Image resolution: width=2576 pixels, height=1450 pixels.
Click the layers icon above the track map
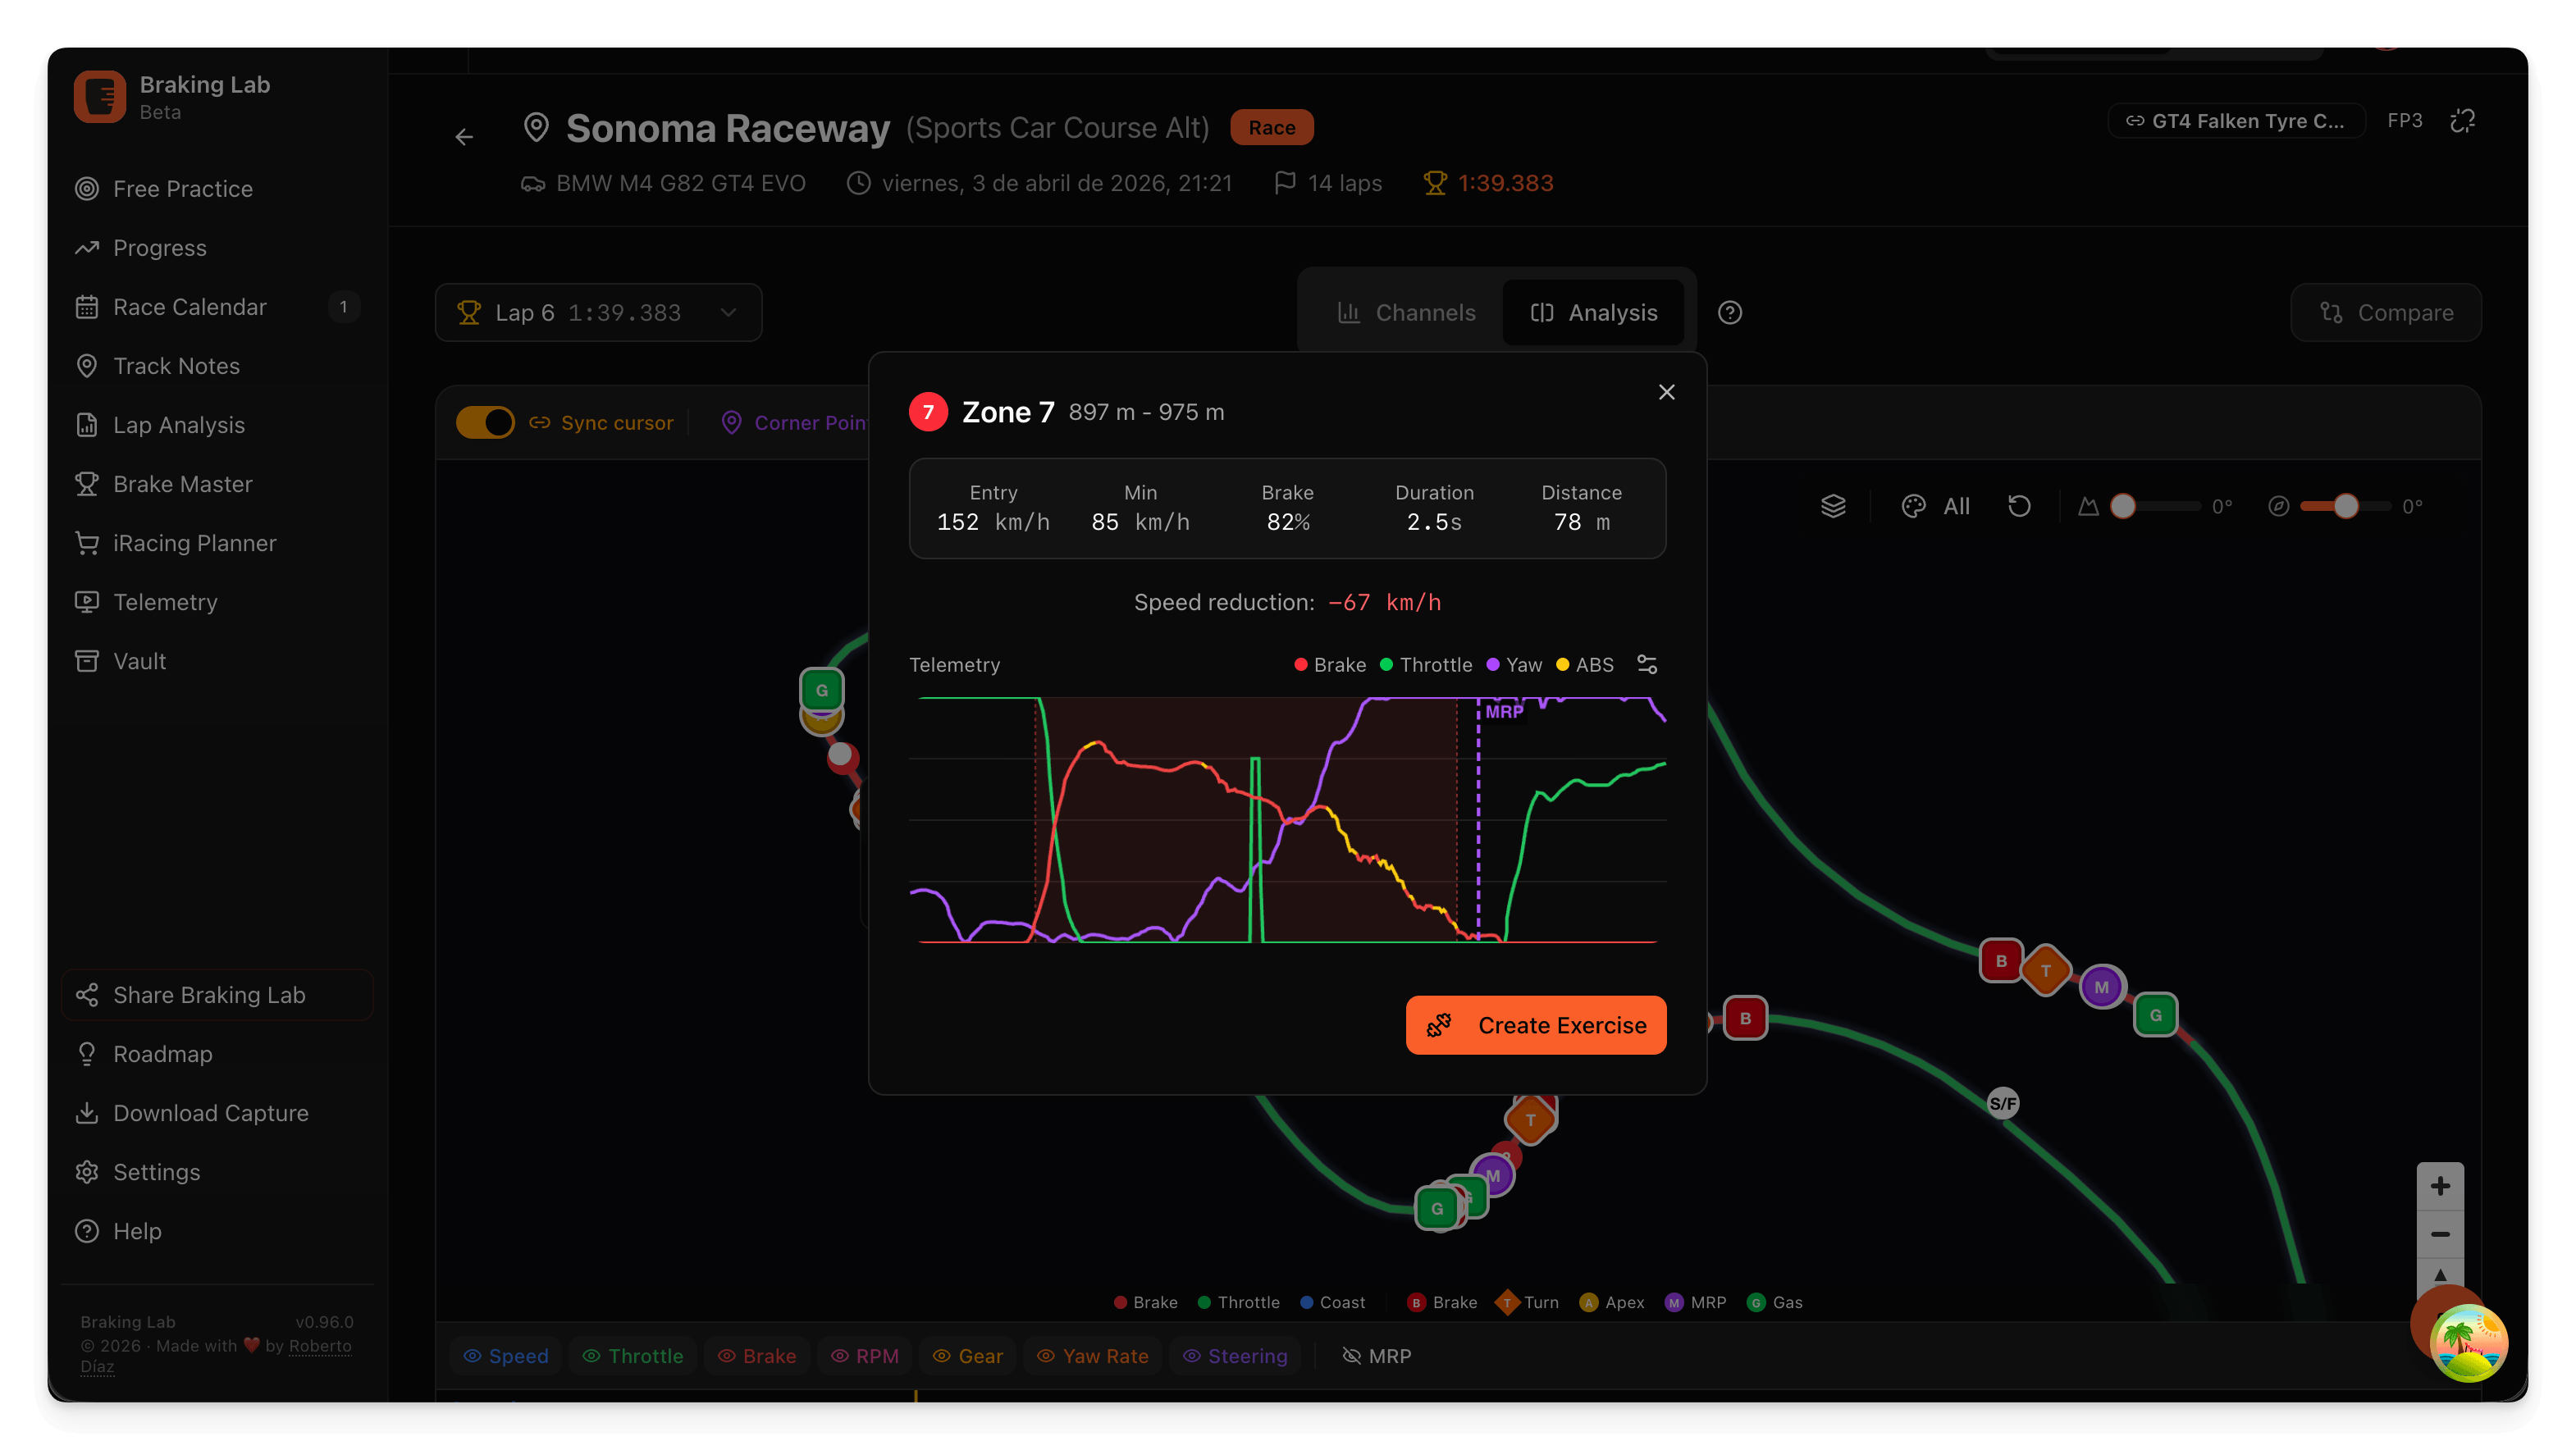tap(1833, 506)
